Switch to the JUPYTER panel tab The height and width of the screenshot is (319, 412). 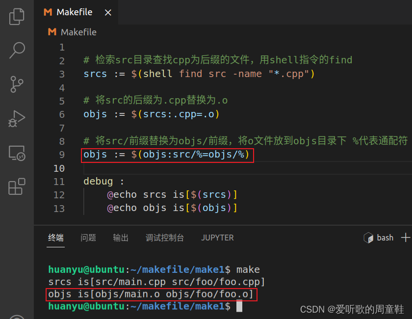[217, 238]
